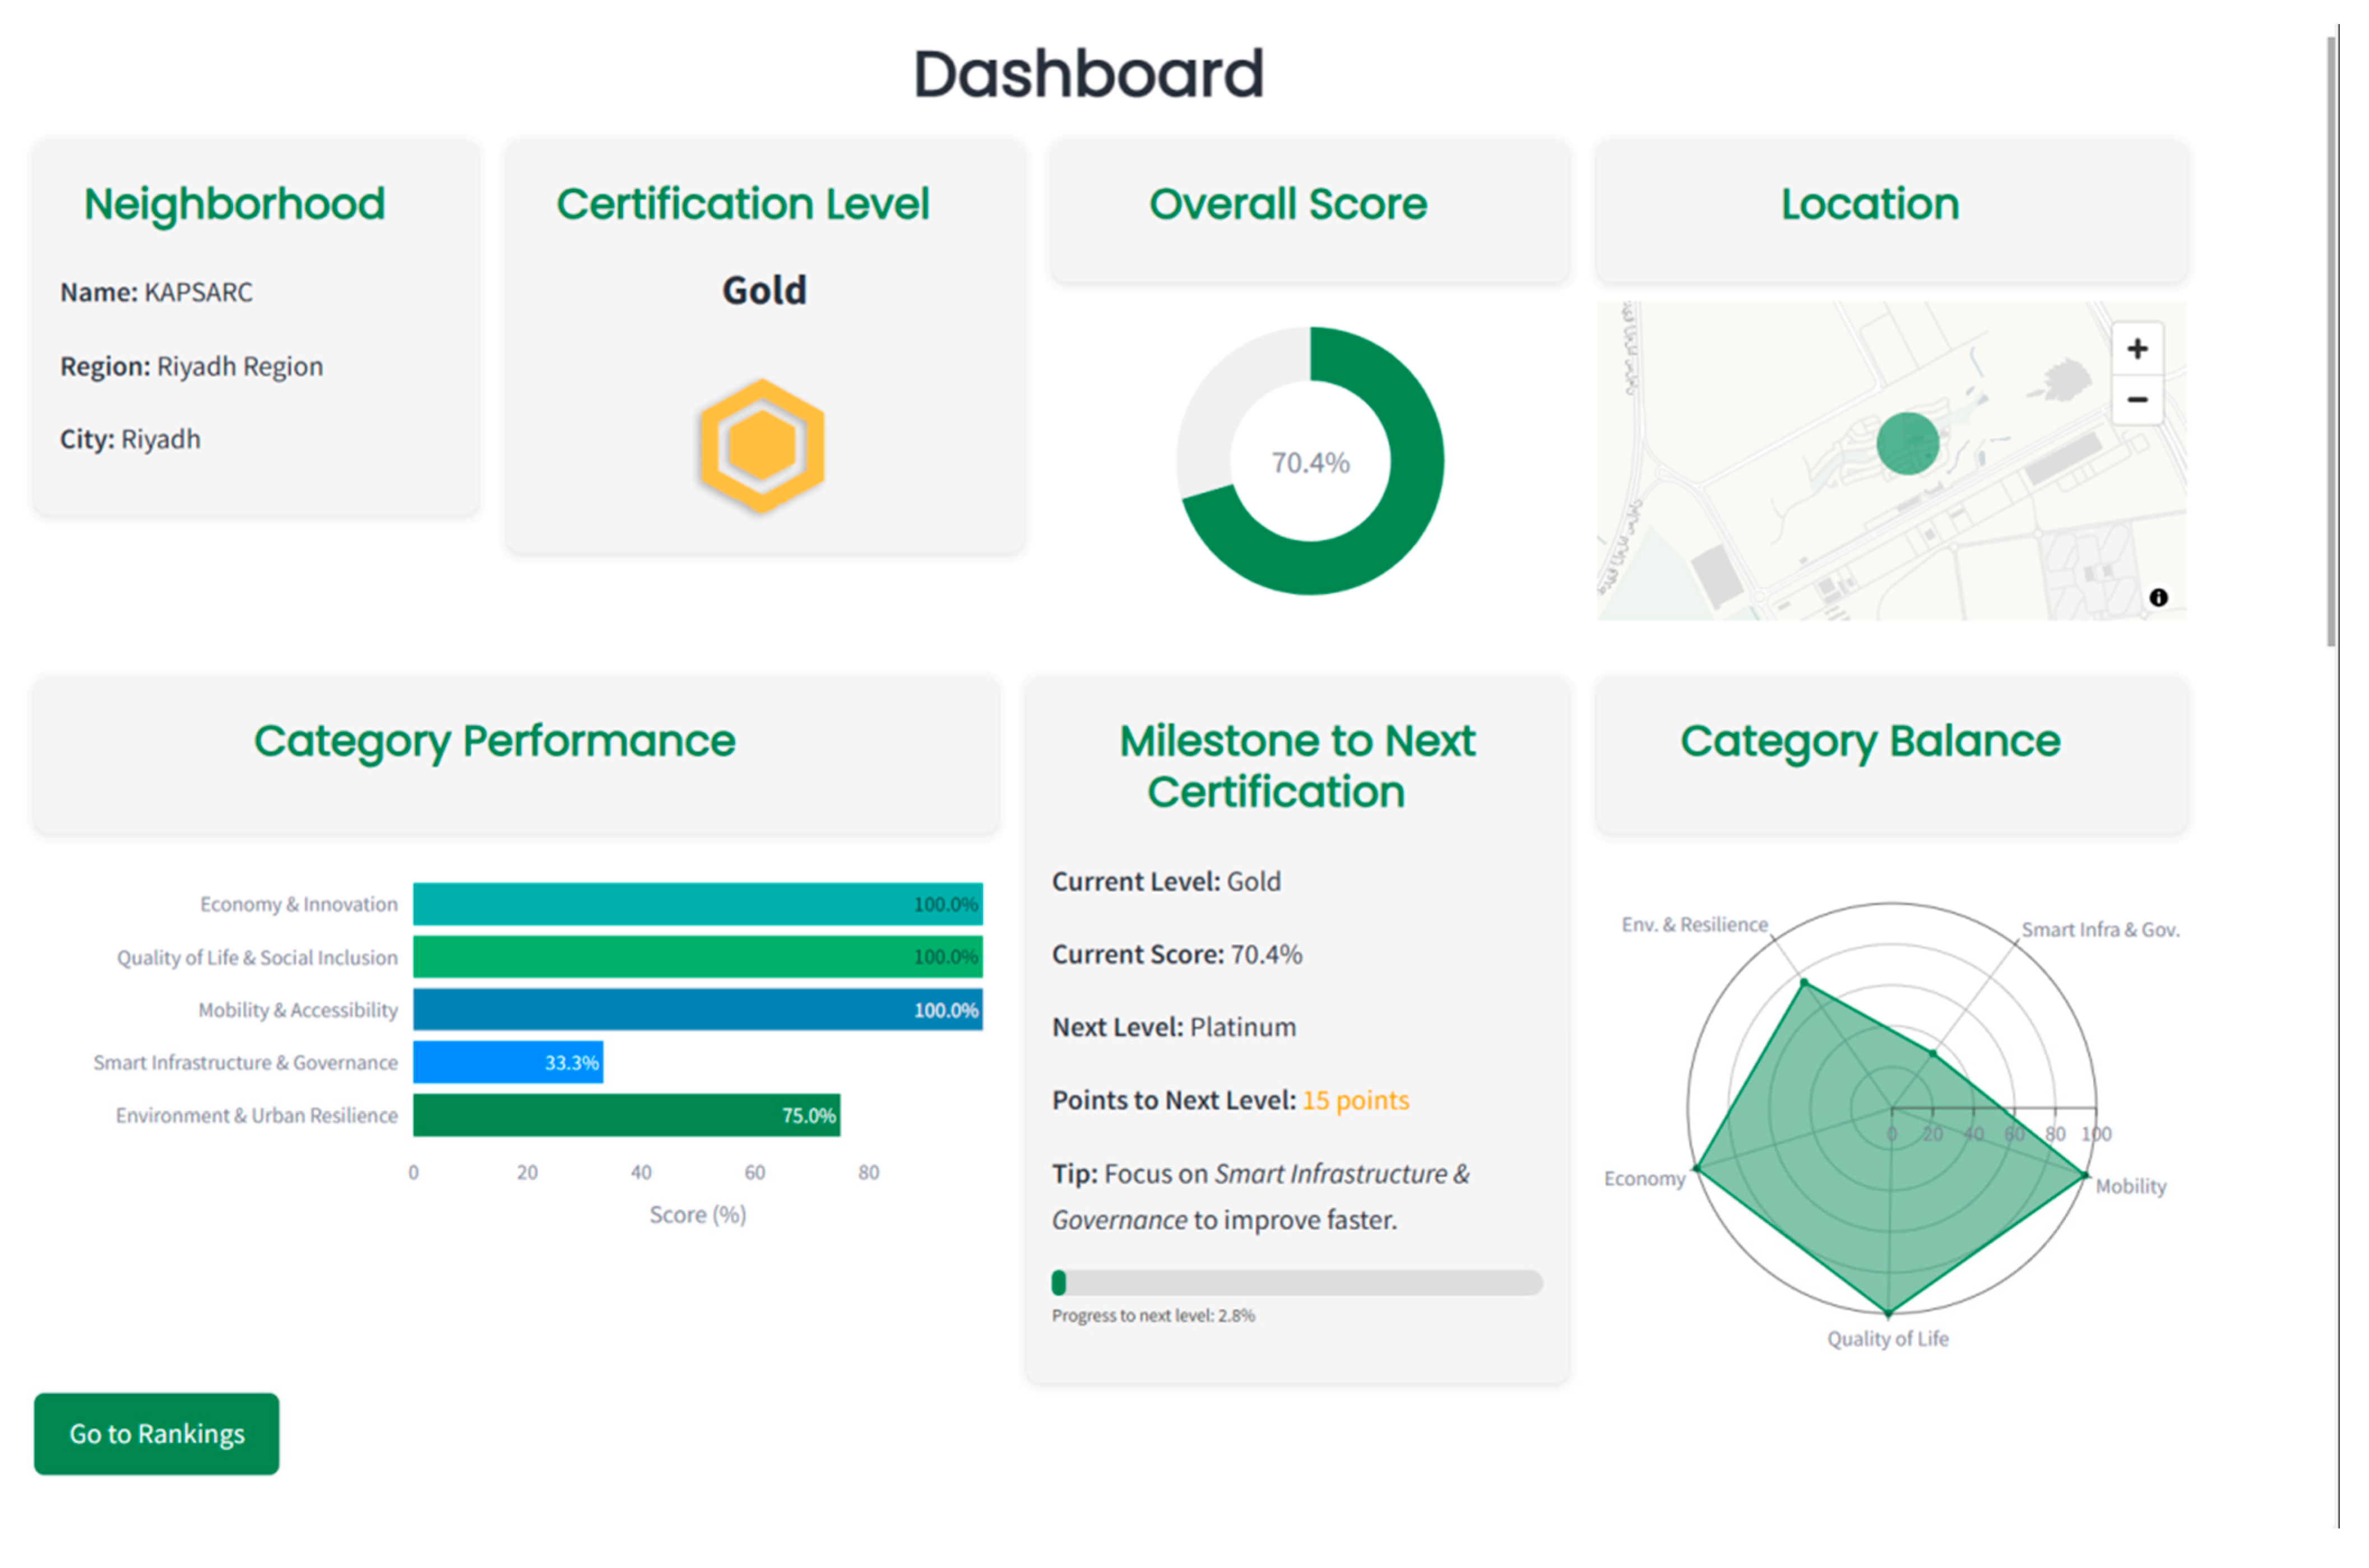The image size is (2369, 1568).
Task: Click the page vertical scrollbar
Action: 2331,340
